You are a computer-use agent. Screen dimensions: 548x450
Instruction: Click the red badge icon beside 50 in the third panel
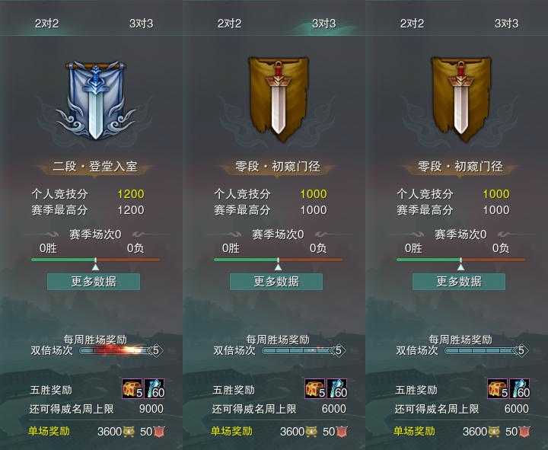coord(524,432)
